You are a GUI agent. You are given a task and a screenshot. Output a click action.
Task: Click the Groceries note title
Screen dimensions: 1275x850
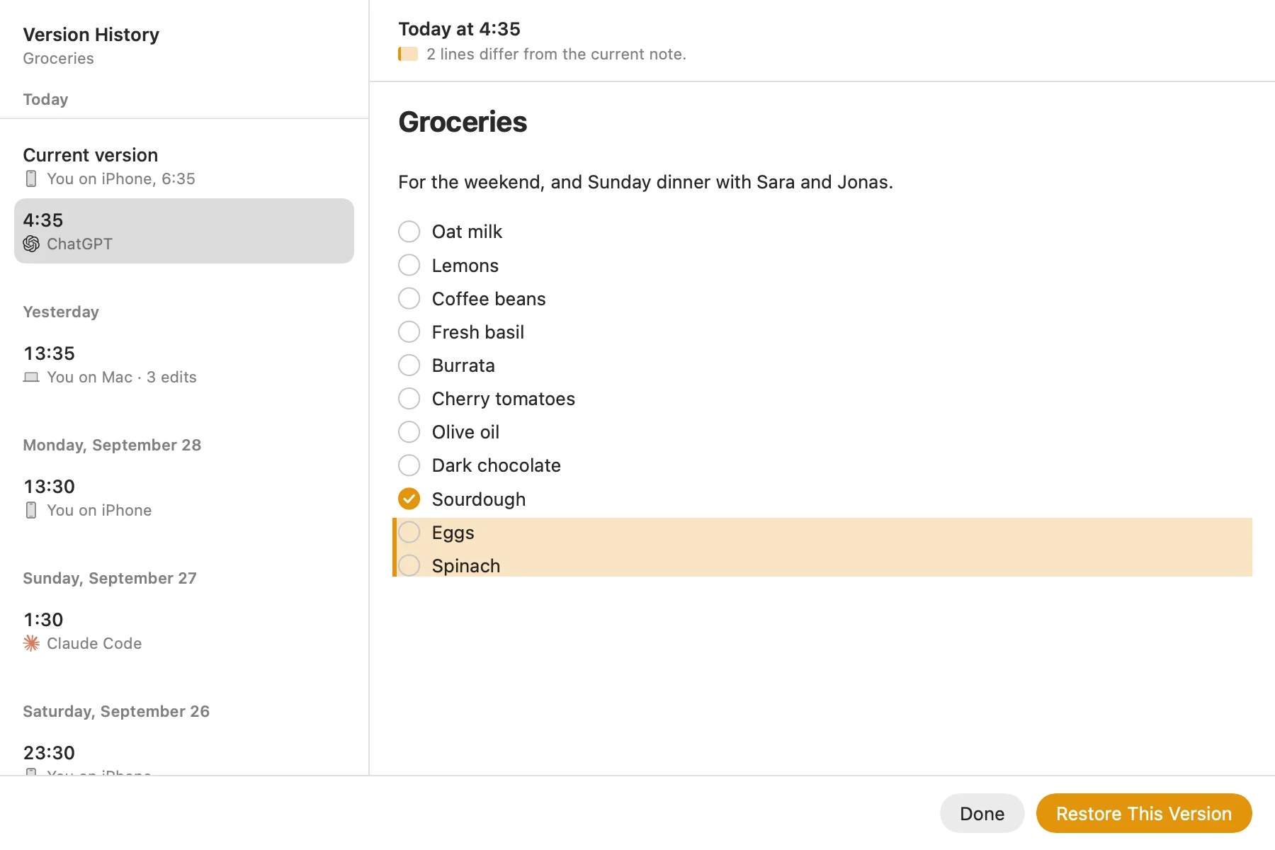[463, 122]
